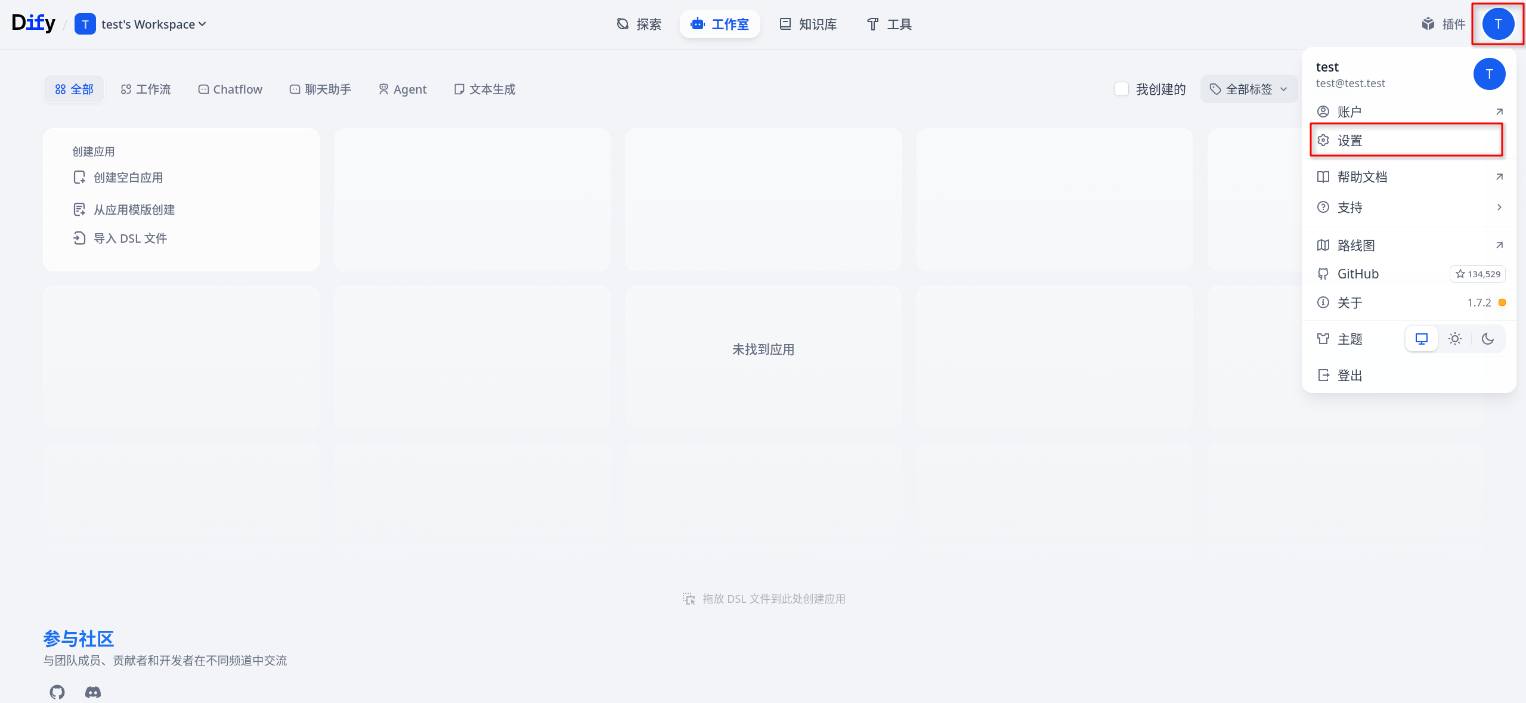1526x703 pixels.
Task: Switch theme to light mode (sun)
Action: pos(1454,339)
